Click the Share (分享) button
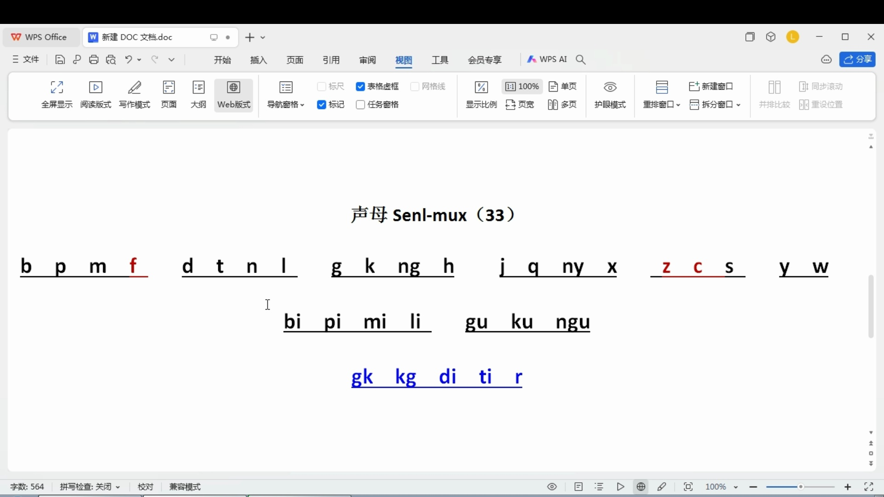The image size is (884, 497). coord(857,60)
